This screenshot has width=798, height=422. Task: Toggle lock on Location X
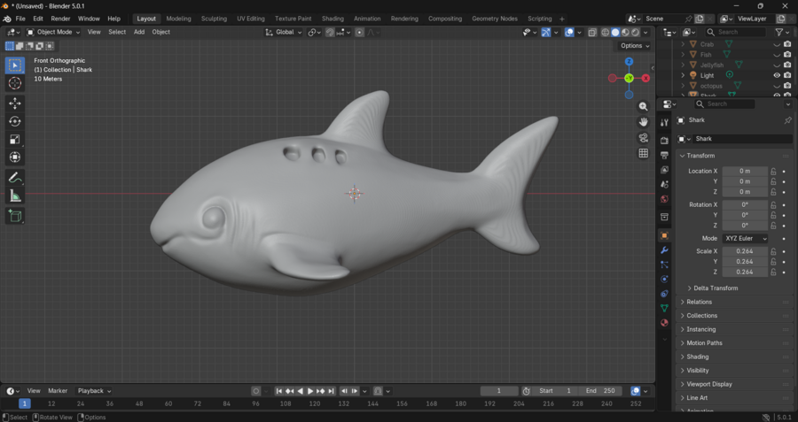[x=773, y=172]
